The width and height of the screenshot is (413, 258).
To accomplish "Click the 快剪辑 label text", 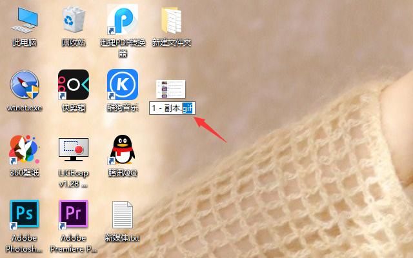I will (x=74, y=108).
